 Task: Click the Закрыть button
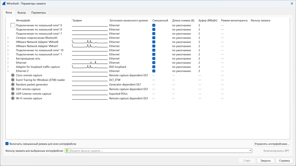click(265, 160)
